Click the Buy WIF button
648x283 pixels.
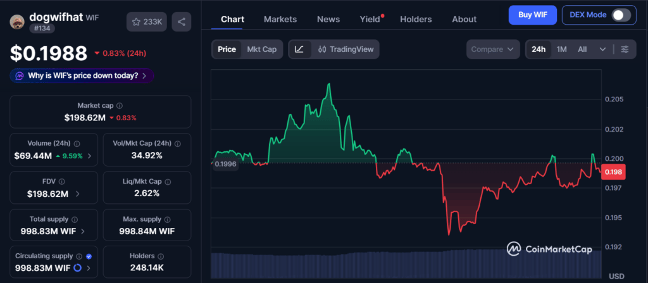click(532, 15)
